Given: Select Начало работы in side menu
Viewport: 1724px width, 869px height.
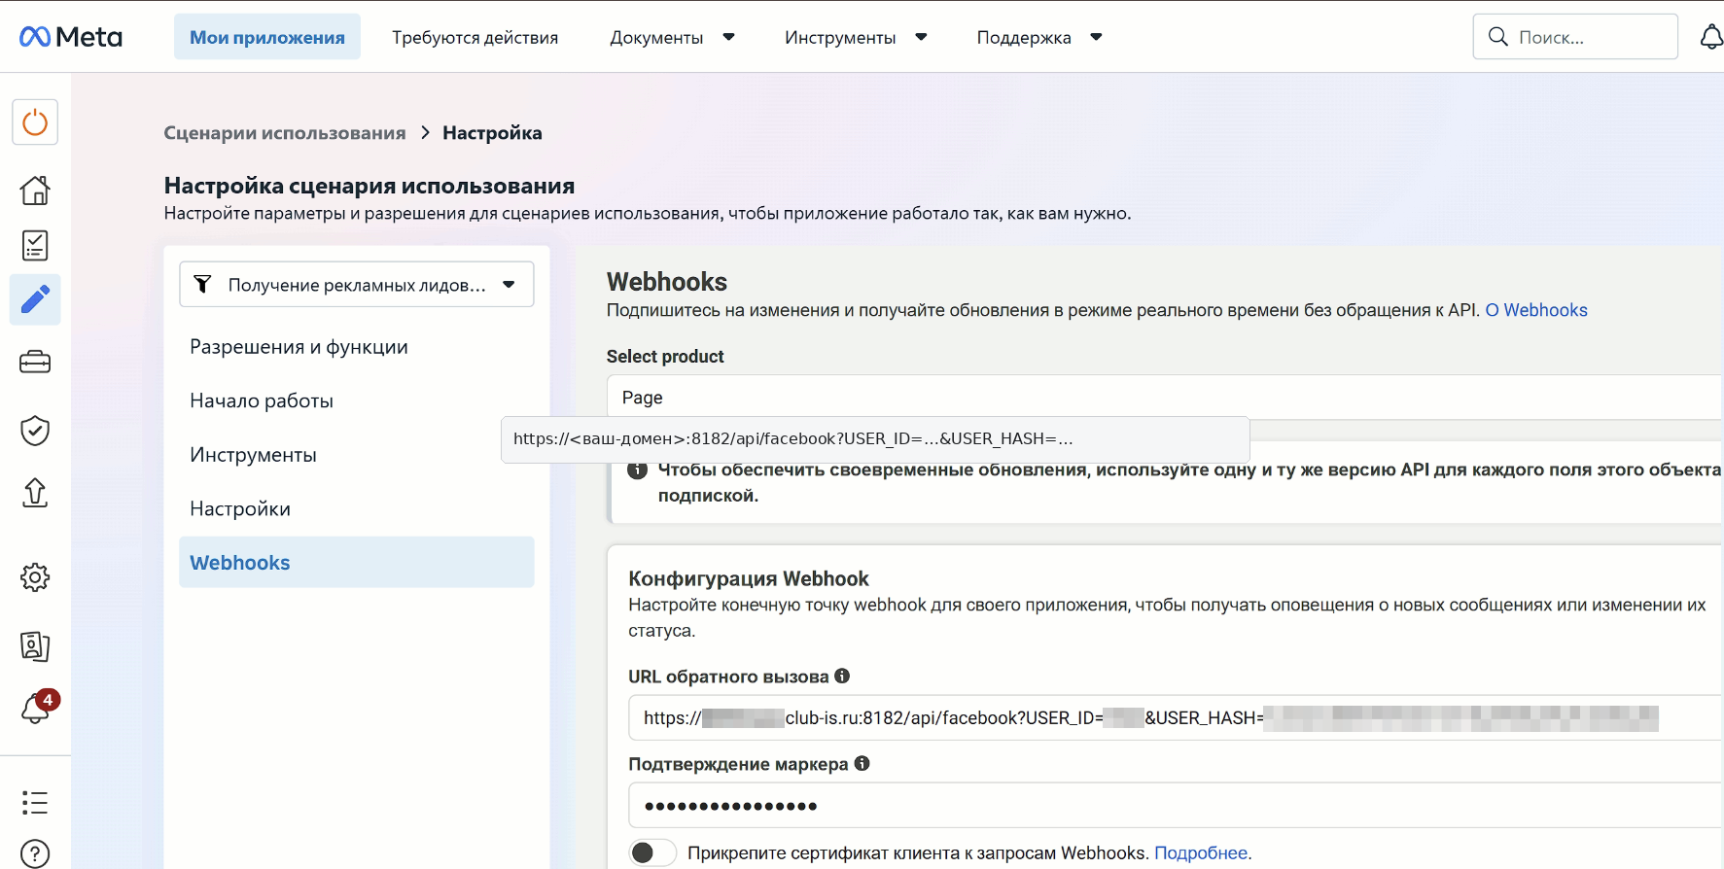Looking at the screenshot, I should click(262, 400).
